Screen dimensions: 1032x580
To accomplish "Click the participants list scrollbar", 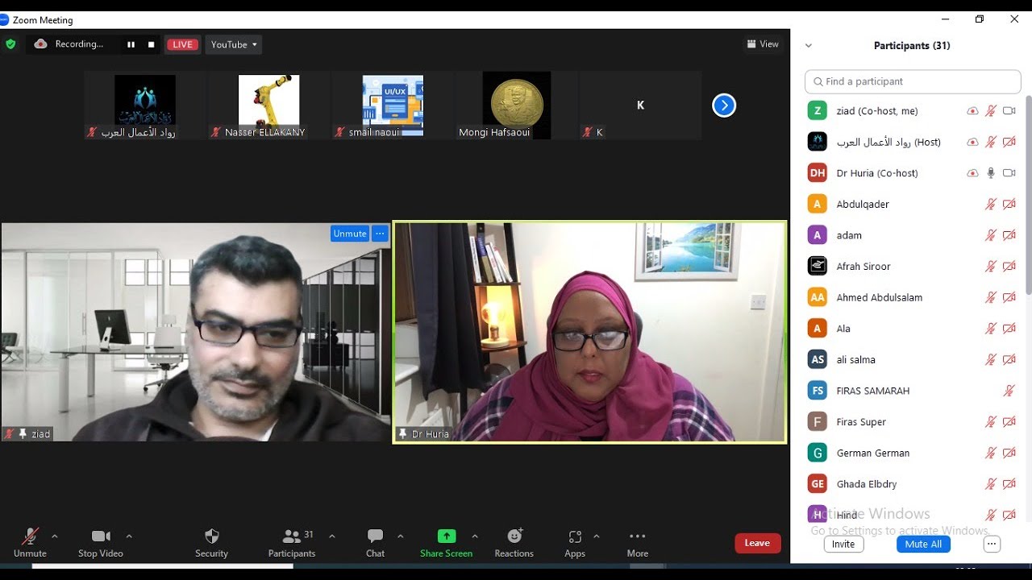I will point(1028,193).
